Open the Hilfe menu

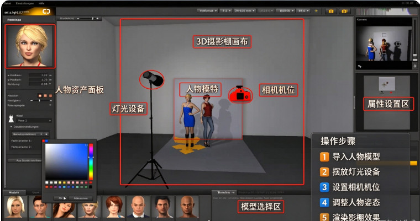pyautogui.click(x=41, y=3)
